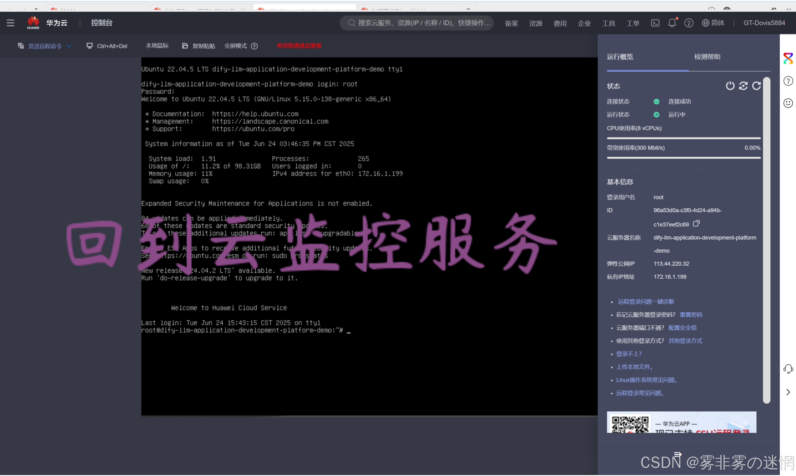
Task: Click the 配置安全组 link
Action: 682,328
